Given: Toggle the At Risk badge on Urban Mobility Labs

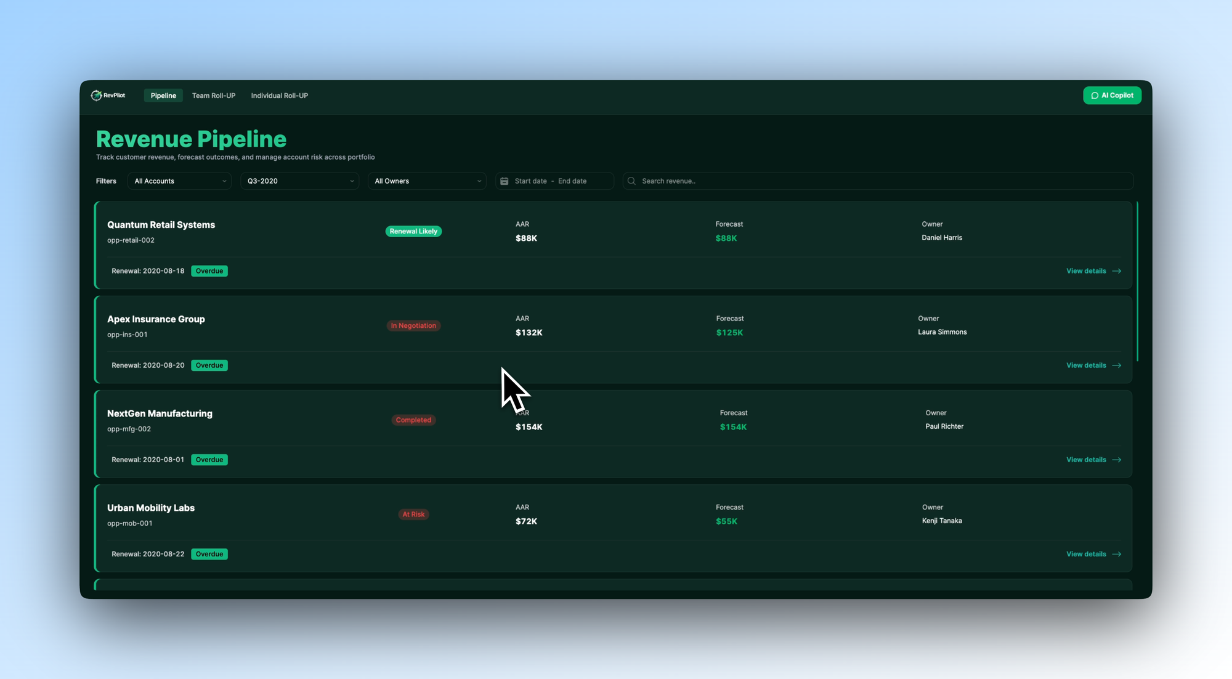Looking at the screenshot, I should point(413,514).
